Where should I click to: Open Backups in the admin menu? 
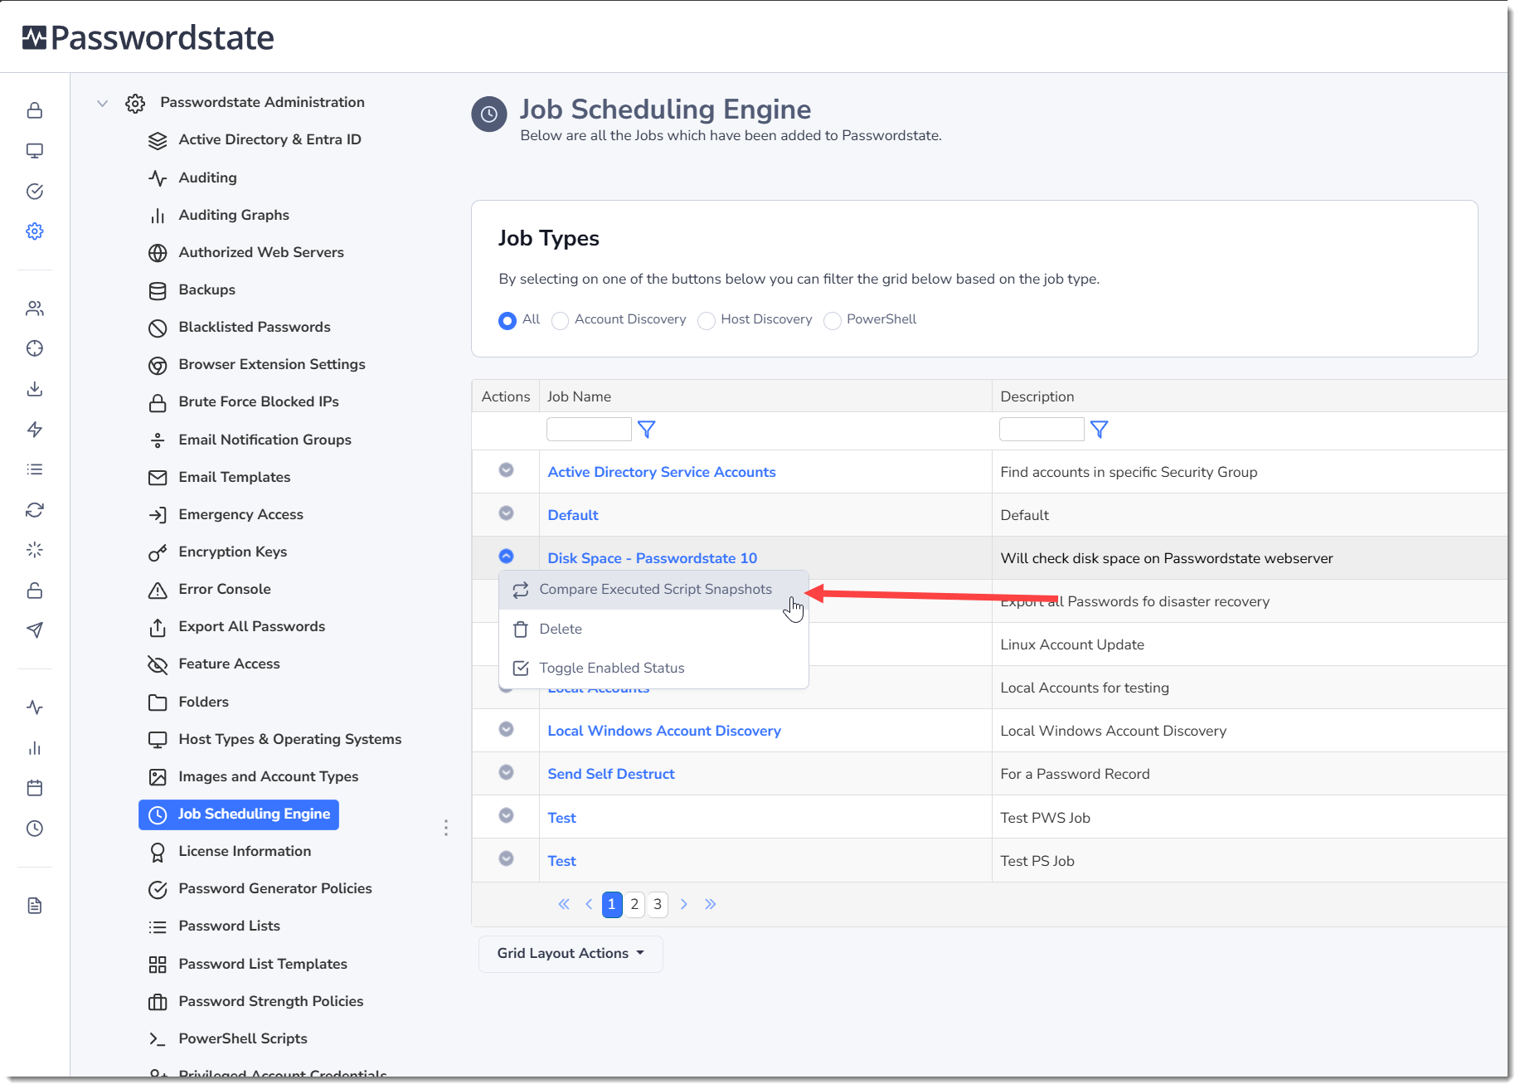pos(206,289)
